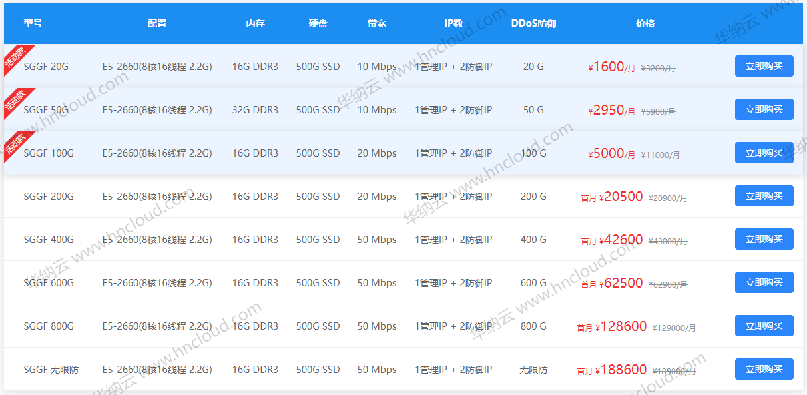Click the DDoS防御 column header

533,23
